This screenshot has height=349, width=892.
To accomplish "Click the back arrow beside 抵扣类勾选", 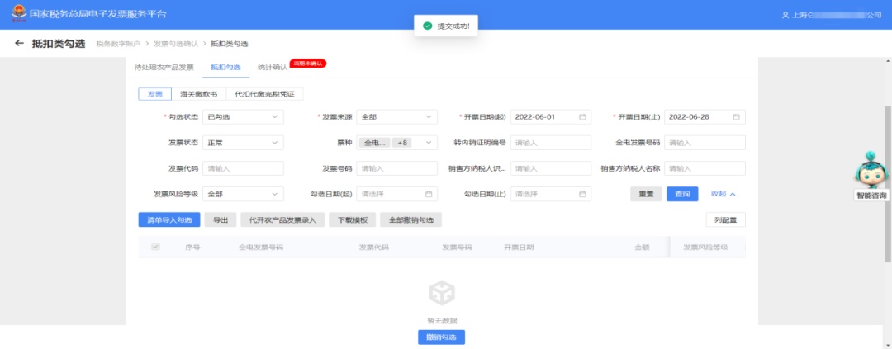I will (x=19, y=43).
